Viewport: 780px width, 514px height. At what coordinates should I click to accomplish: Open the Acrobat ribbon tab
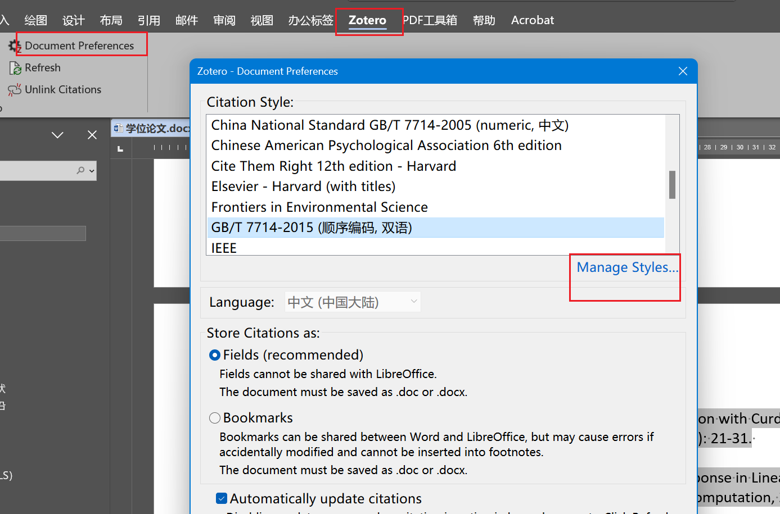pyautogui.click(x=532, y=21)
